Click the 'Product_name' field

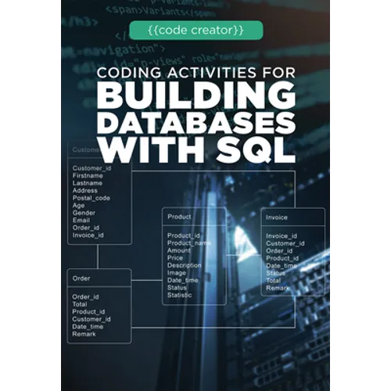click(189, 243)
